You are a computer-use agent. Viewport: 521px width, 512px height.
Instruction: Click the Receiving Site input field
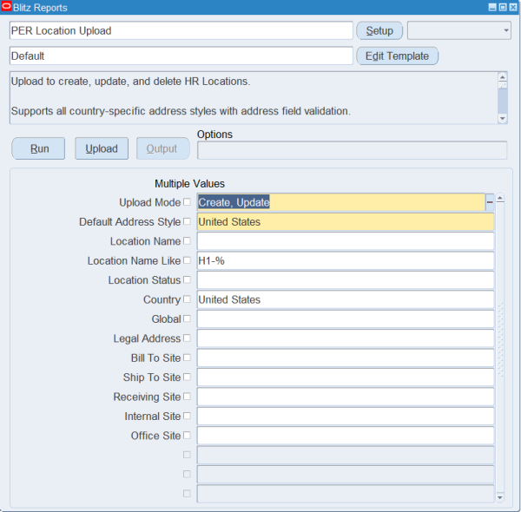(346, 397)
